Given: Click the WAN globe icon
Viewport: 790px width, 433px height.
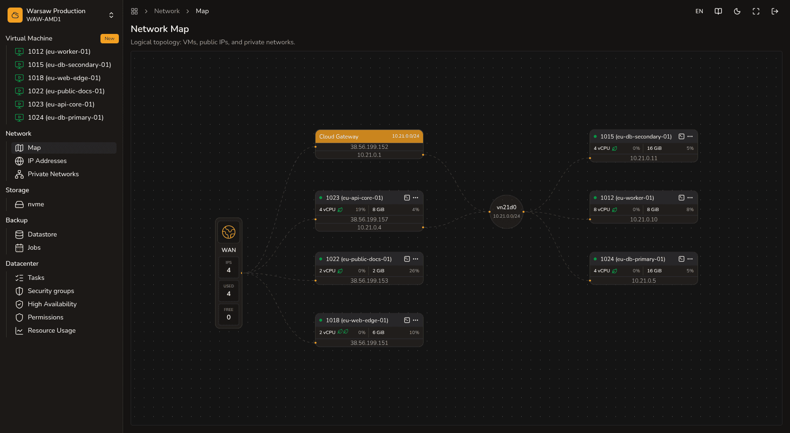Looking at the screenshot, I should [x=229, y=232].
